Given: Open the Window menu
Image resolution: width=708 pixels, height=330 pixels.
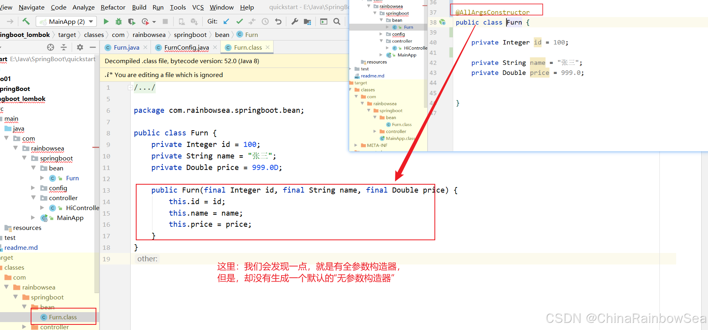Looking at the screenshot, I should (x=222, y=7).
